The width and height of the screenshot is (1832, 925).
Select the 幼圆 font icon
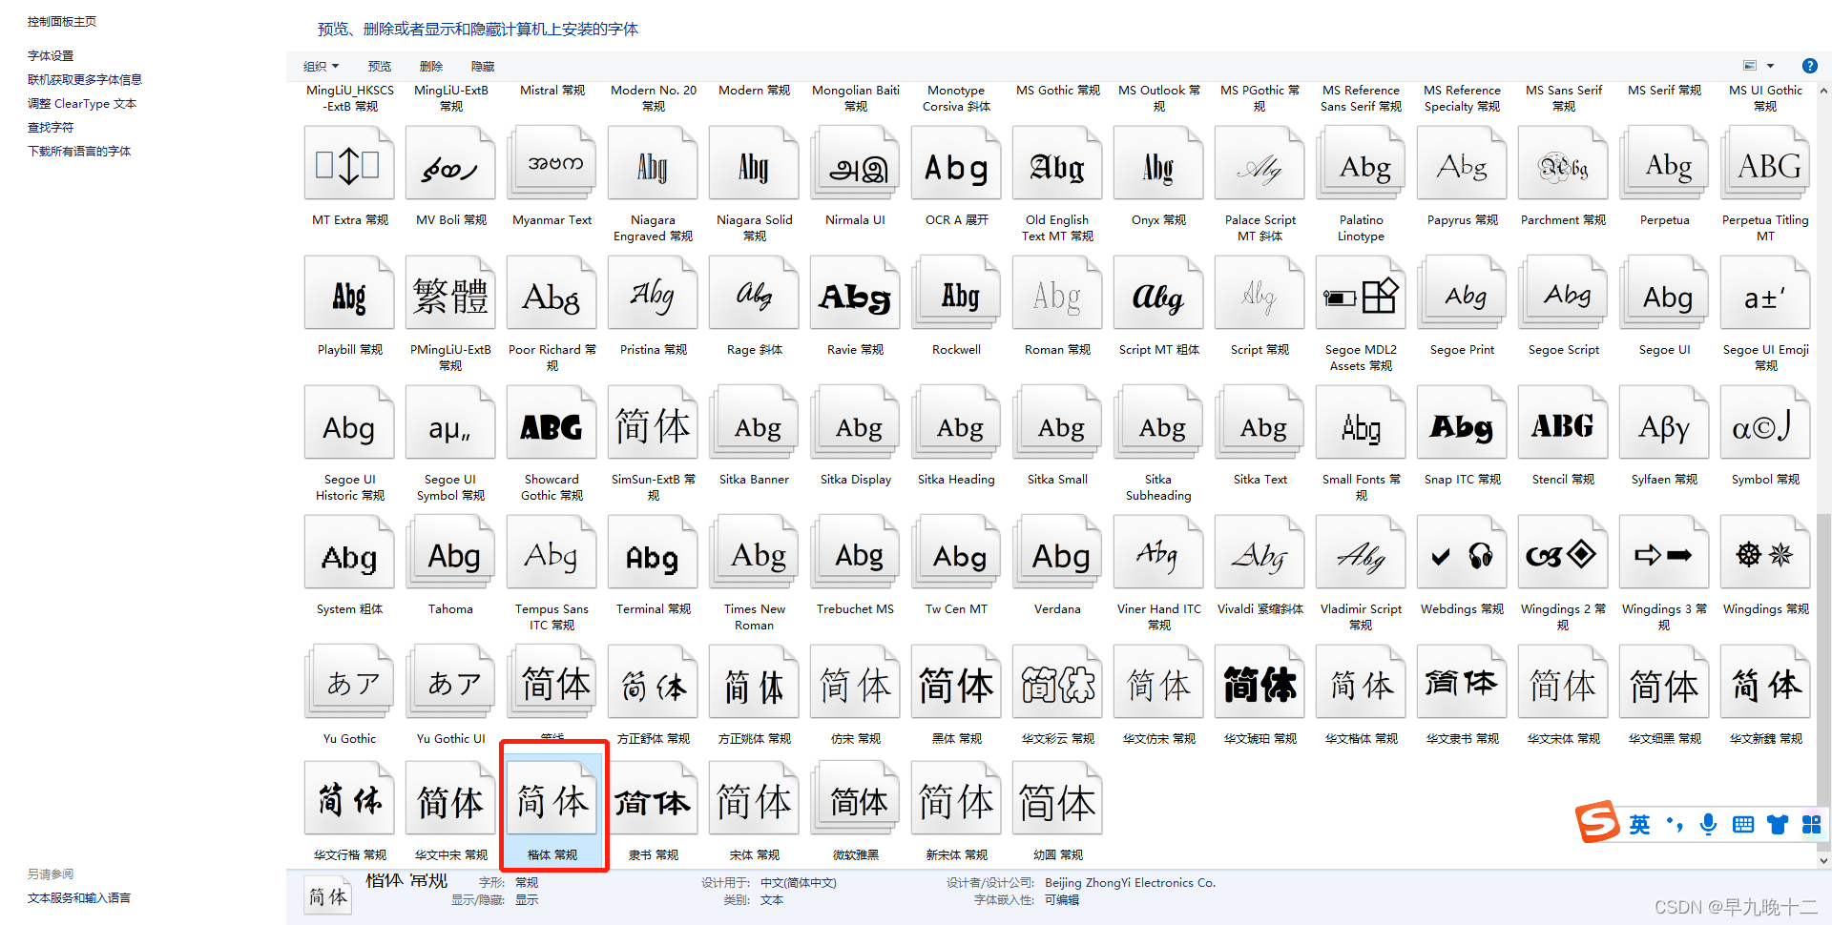click(1057, 799)
